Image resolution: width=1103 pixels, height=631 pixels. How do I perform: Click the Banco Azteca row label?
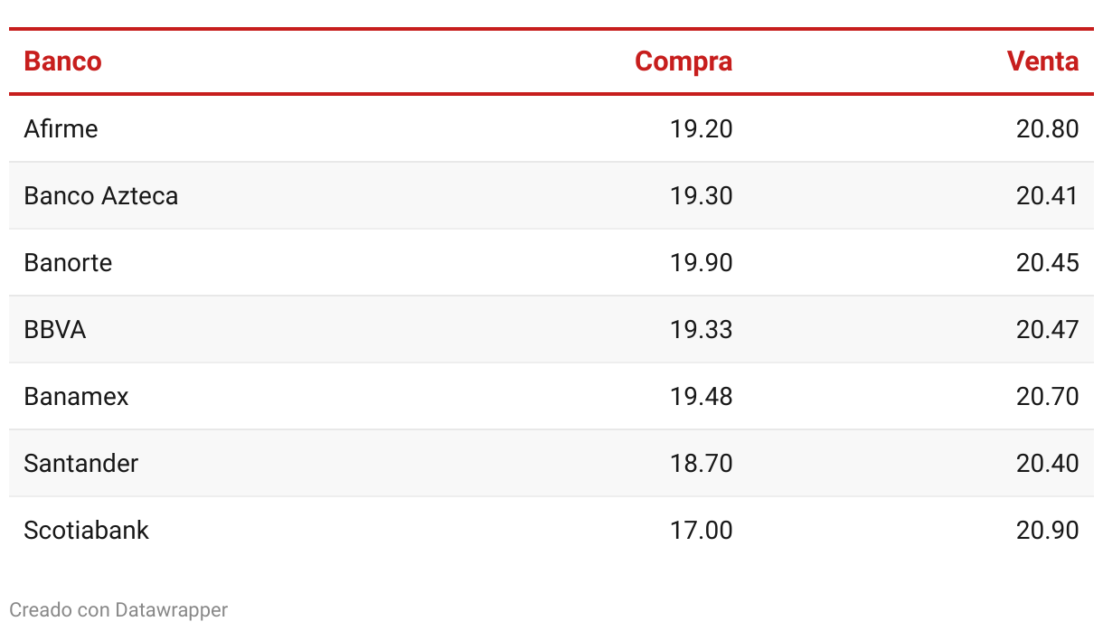101,195
